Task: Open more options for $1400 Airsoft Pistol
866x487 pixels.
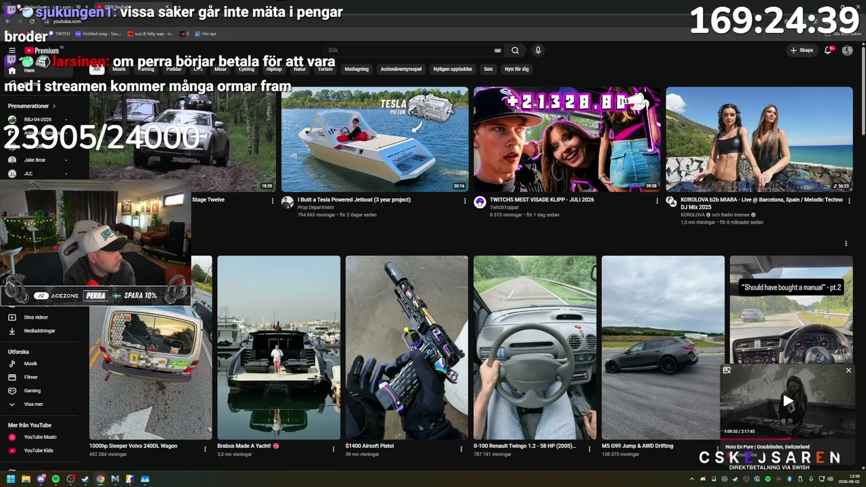Action: pos(461,449)
